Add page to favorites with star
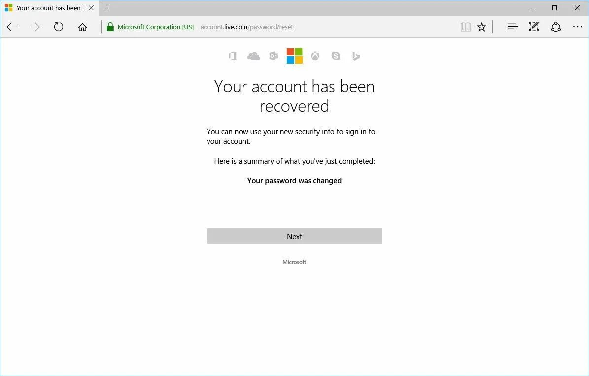Viewport: 589px width, 376px height. pyautogui.click(x=482, y=27)
